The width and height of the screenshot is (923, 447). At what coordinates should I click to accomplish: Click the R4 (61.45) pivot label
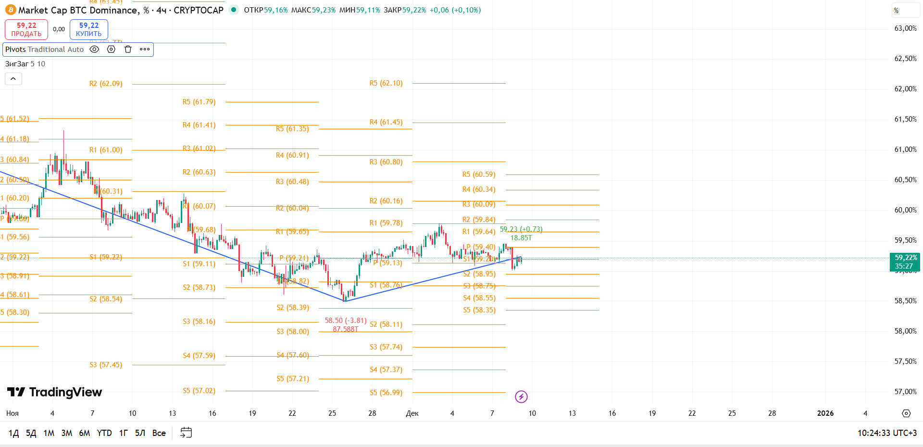(386, 122)
